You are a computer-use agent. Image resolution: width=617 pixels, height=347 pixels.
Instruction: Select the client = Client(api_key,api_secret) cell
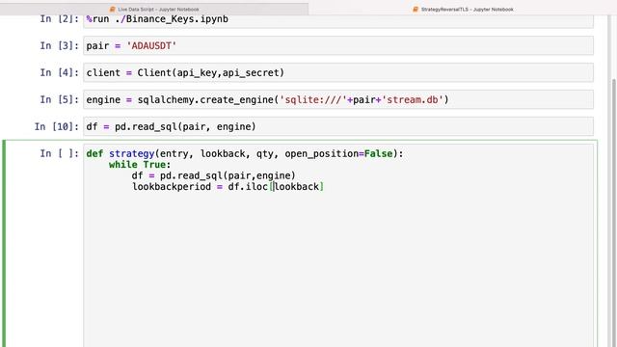coord(338,72)
